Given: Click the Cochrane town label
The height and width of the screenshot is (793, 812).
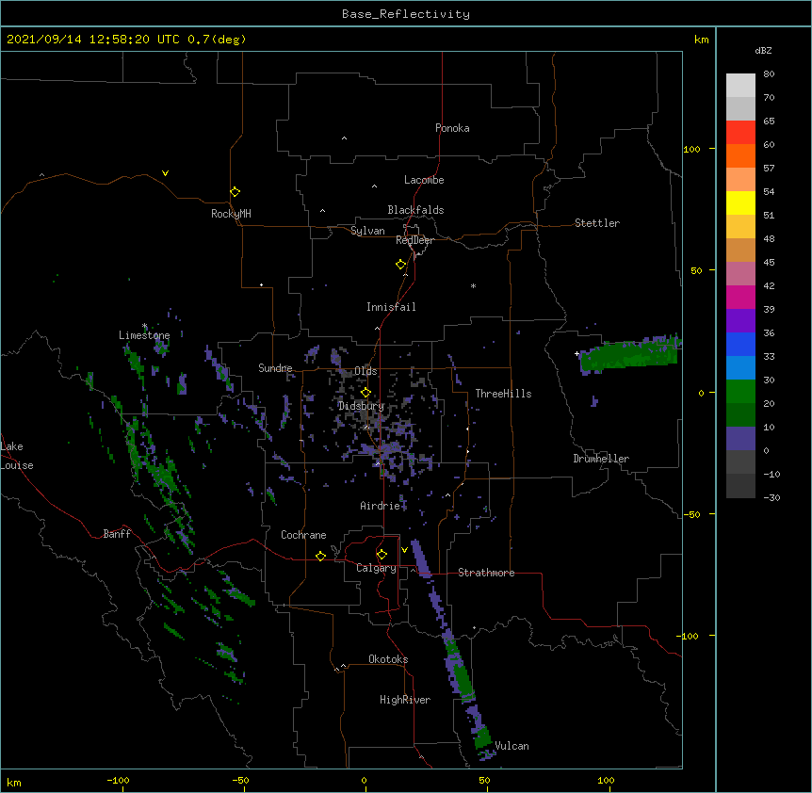Looking at the screenshot, I should point(303,535).
